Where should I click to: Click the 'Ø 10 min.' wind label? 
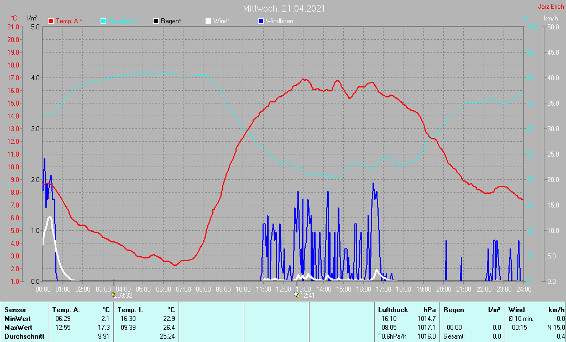click(x=521, y=319)
